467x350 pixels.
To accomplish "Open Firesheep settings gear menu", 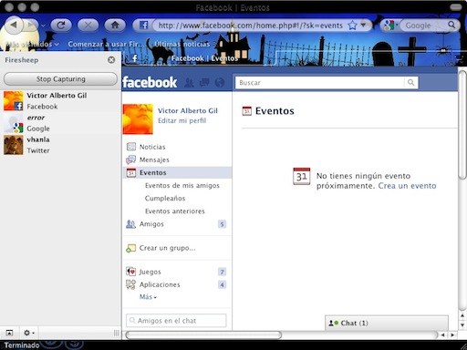I will [29, 333].
